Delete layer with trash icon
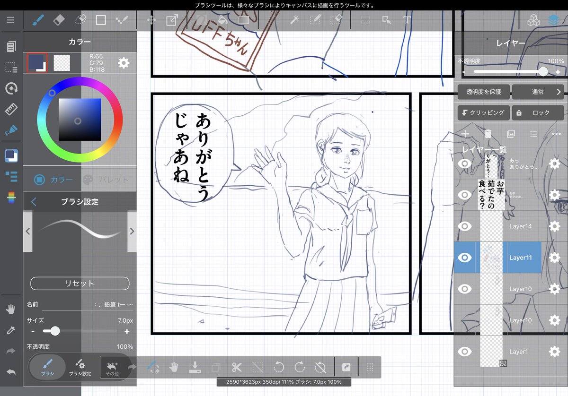This screenshot has width=568, height=396. [x=488, y=134]
